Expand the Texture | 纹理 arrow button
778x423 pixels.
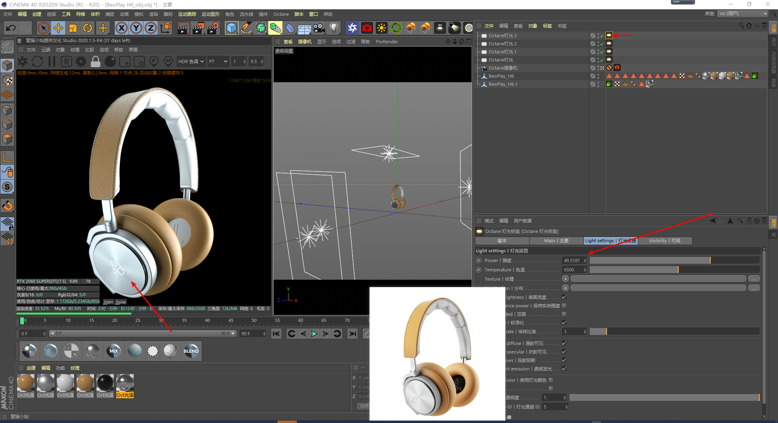566,279
